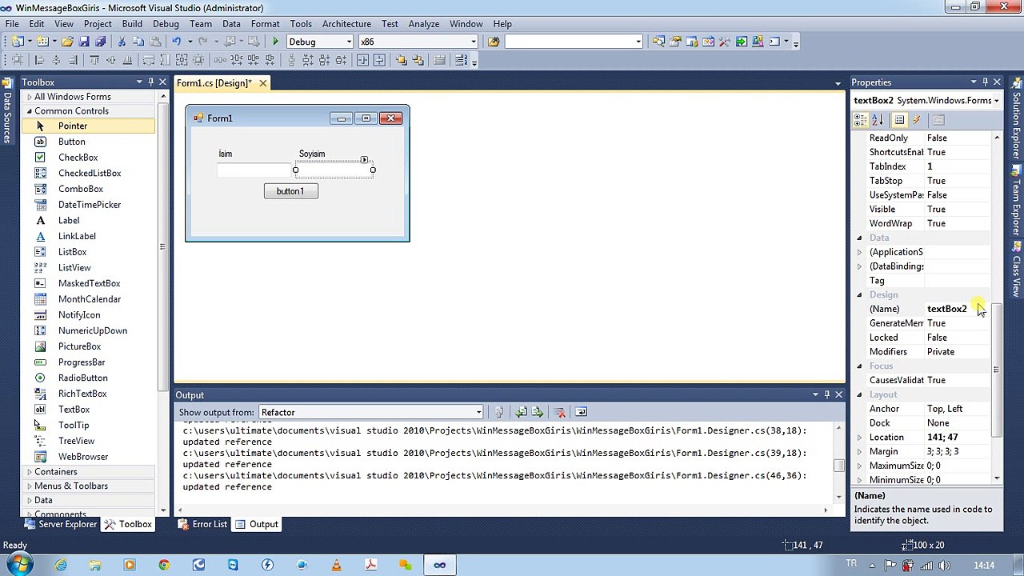
Task: Click the Name property value textBox2
Action: (x=958, y=309)
